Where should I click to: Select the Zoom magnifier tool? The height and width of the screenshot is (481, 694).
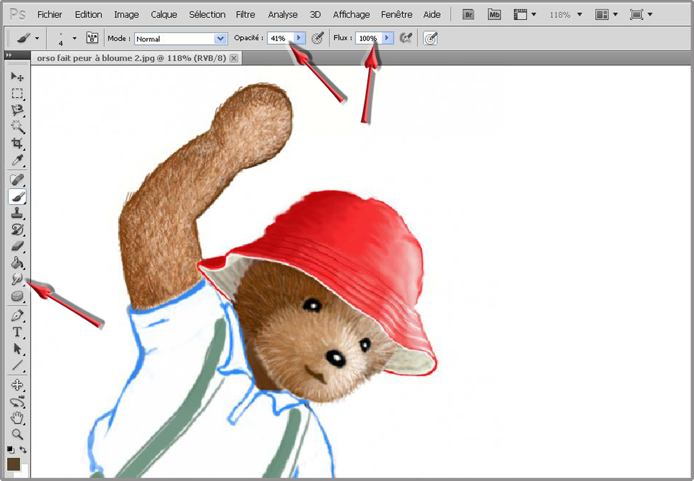(17, 434)
